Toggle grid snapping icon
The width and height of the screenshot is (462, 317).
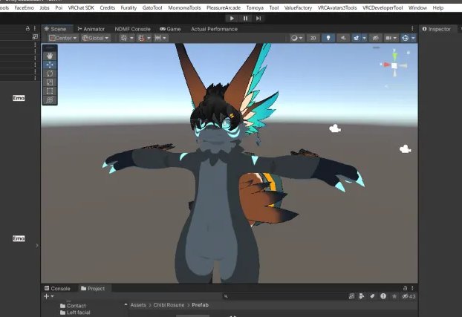tap(141, 38)
